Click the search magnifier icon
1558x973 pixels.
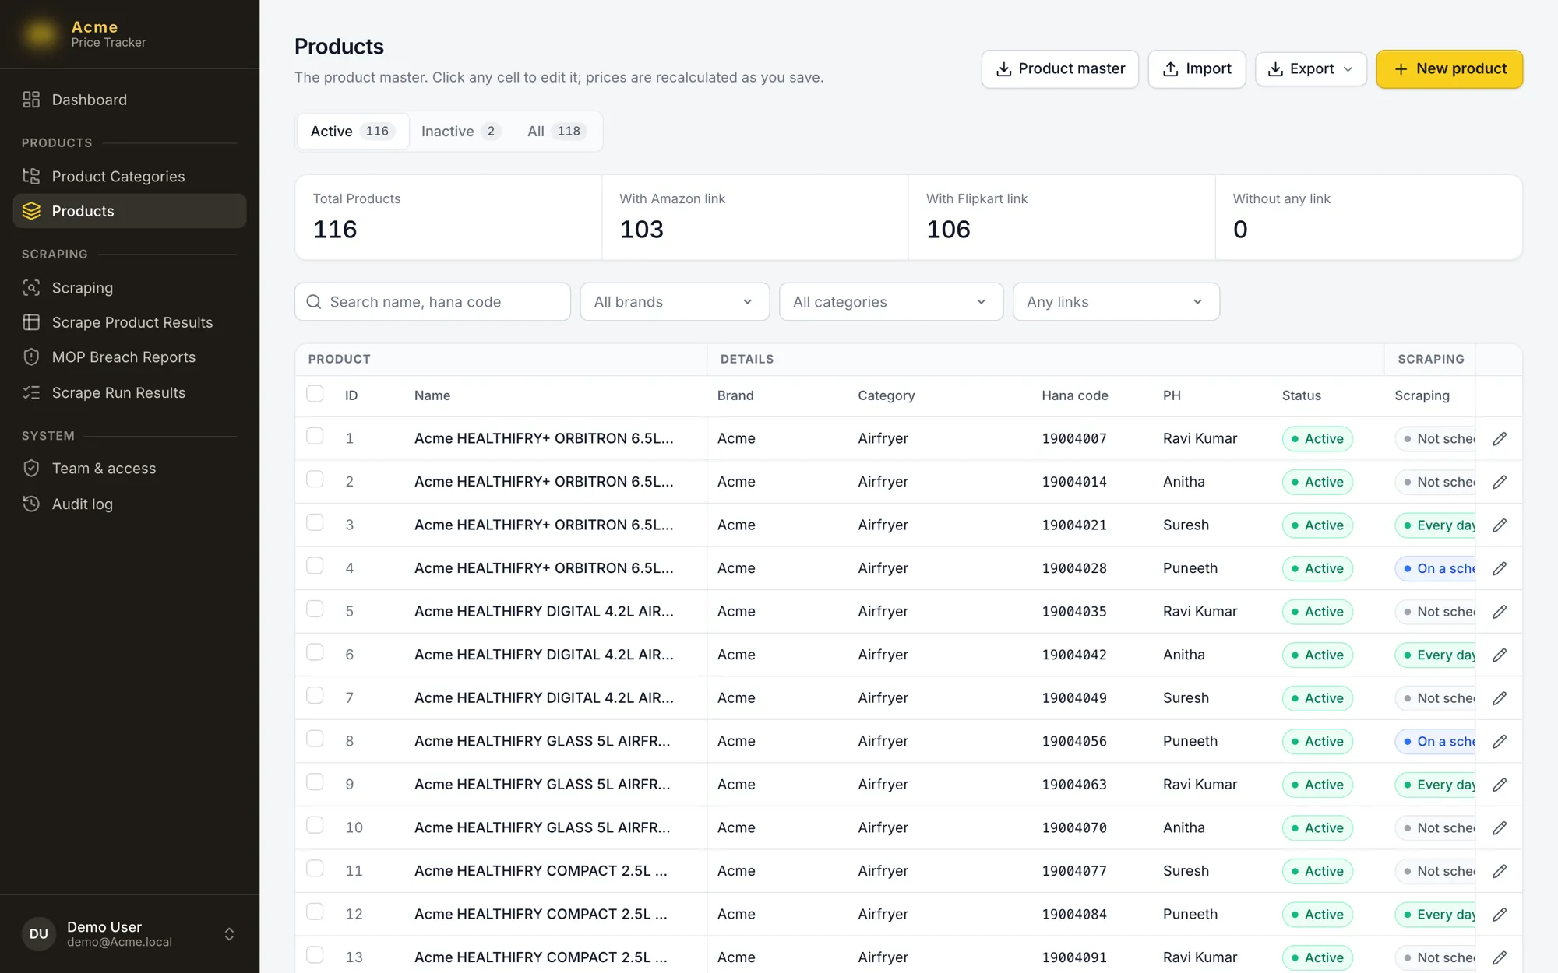314,302
